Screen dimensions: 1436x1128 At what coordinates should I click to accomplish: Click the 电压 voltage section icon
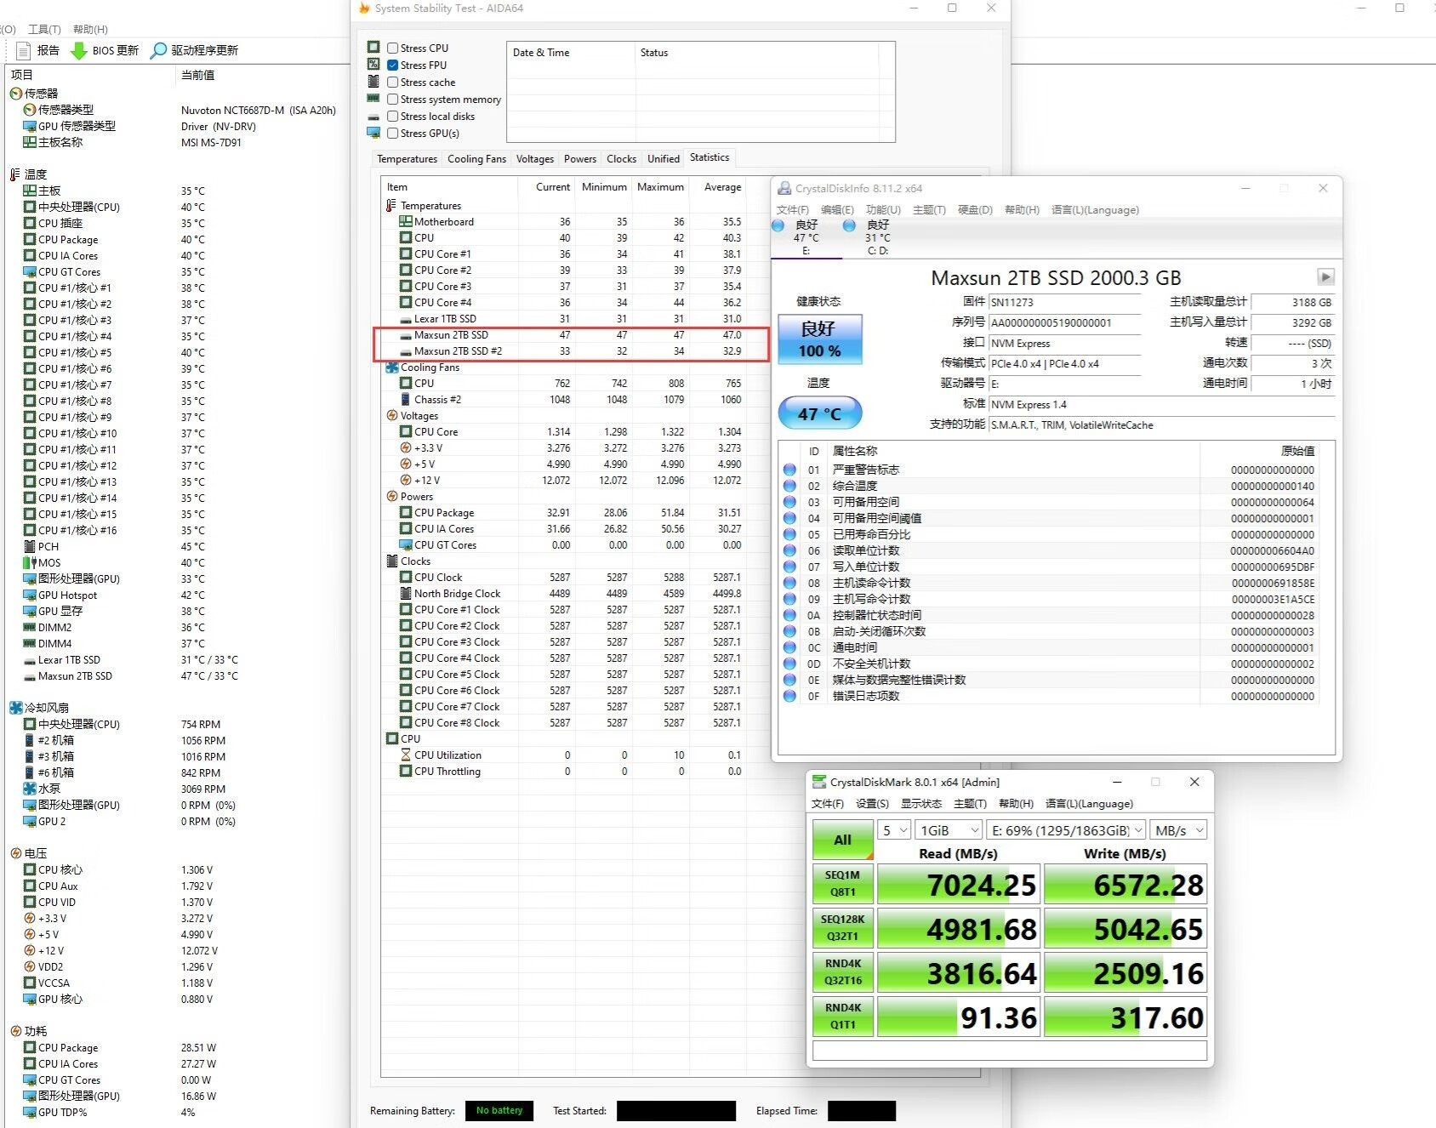16,853
